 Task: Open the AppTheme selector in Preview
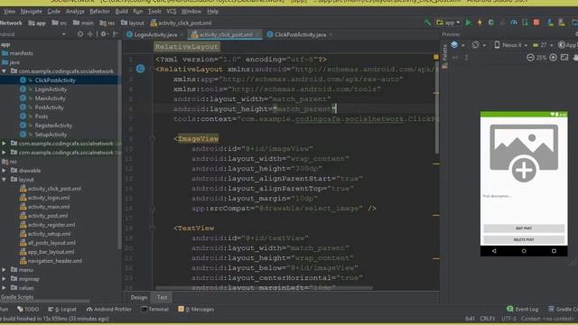[568, 45]
